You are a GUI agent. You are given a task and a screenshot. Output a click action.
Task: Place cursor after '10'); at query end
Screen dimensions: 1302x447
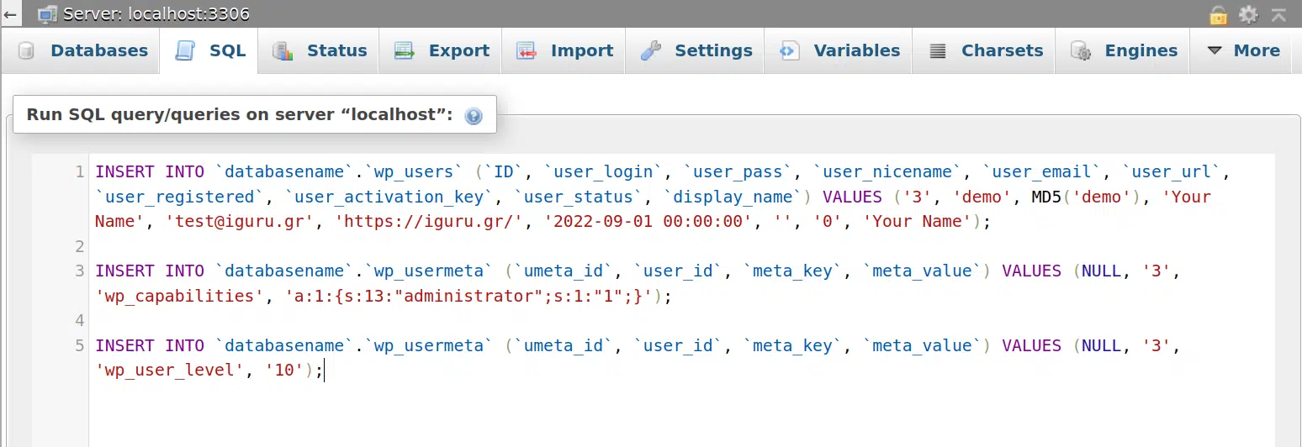324,371
